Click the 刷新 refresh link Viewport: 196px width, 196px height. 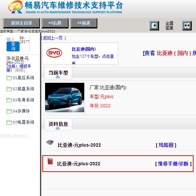[x=20, y=70]
